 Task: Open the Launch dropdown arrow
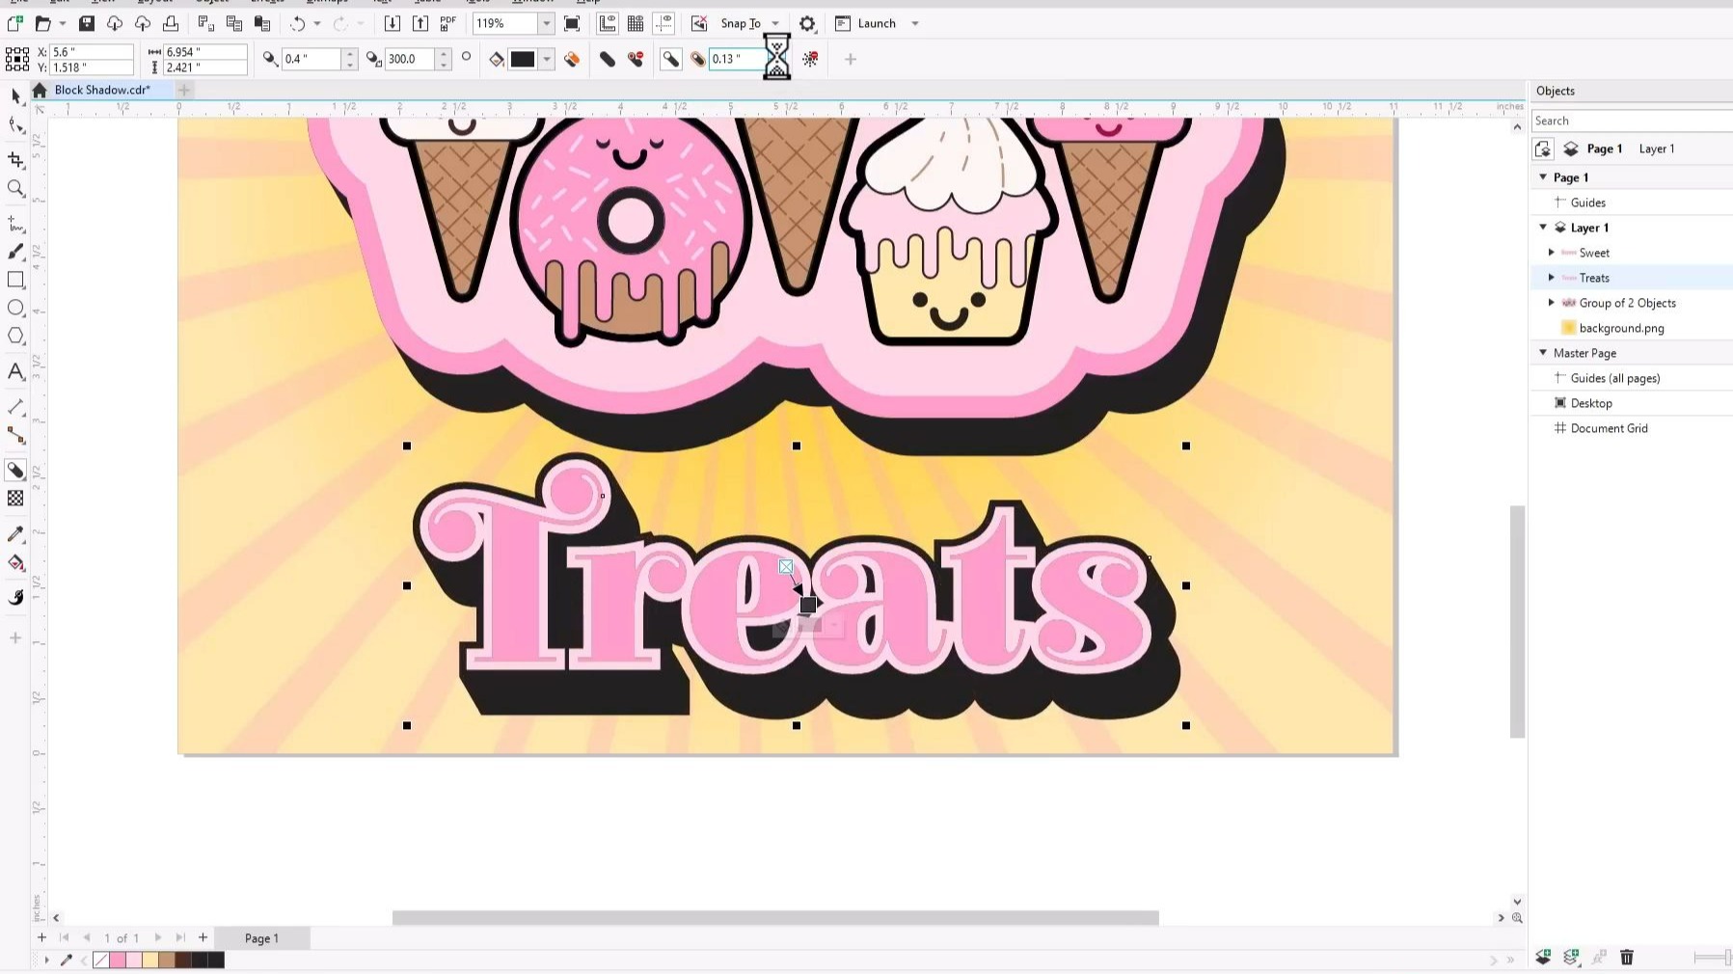(915, 23)
